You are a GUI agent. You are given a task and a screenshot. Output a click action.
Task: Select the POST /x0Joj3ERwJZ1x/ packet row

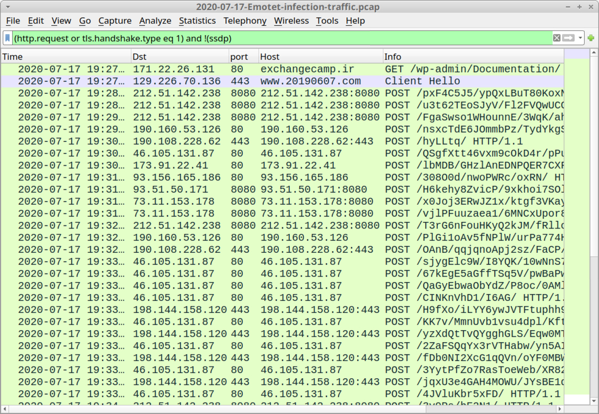(282, 201)
